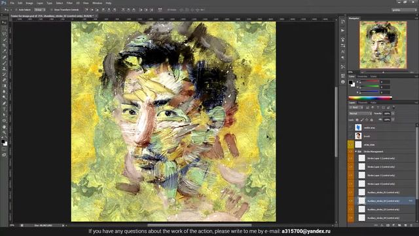Open the Actions panel play icon
419x236 pixels.
pyautogui.click(x=343, y=31)
